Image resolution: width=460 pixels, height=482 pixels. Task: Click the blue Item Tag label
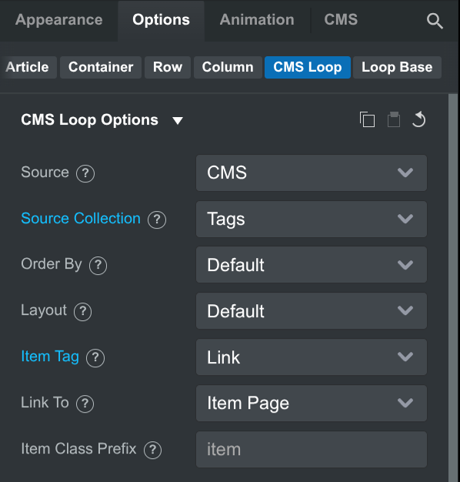coord(50,357)
